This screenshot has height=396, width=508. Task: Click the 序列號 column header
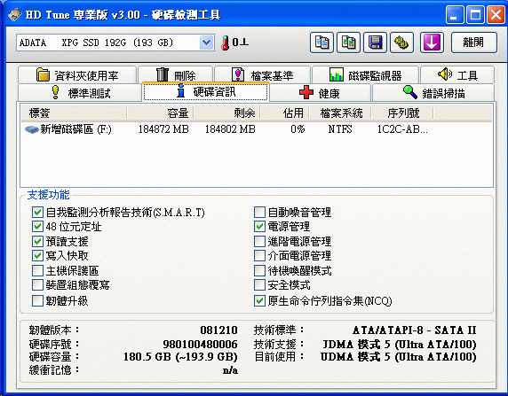402,113
